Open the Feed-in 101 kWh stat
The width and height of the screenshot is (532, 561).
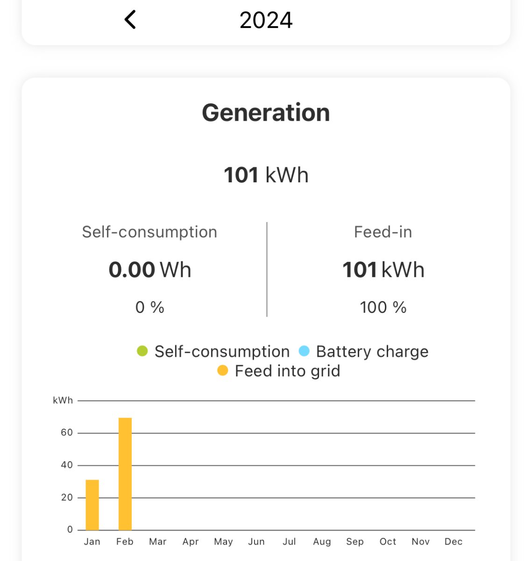383,270
